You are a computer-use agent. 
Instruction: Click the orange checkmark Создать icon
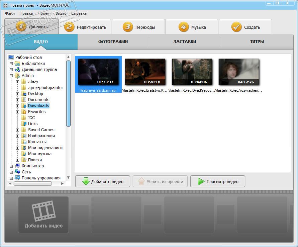click(236, 27)
